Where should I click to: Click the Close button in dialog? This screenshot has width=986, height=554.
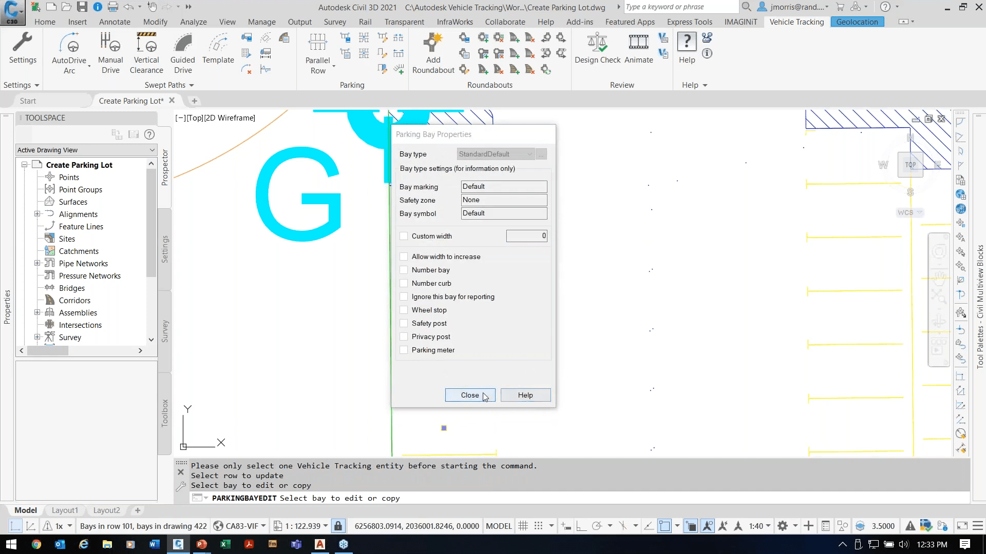point(470,395)
